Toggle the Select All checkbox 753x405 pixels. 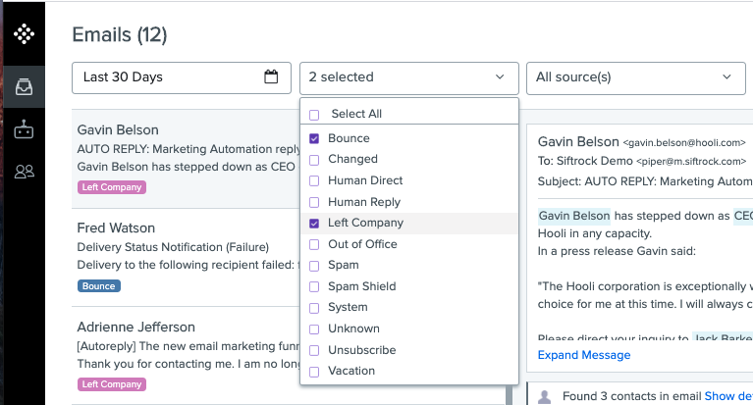[314, 115]
